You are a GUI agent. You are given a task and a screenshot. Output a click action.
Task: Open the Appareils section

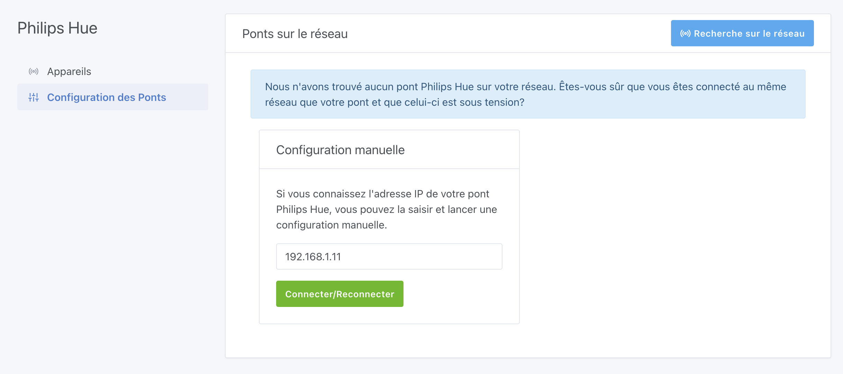point(69,72)
